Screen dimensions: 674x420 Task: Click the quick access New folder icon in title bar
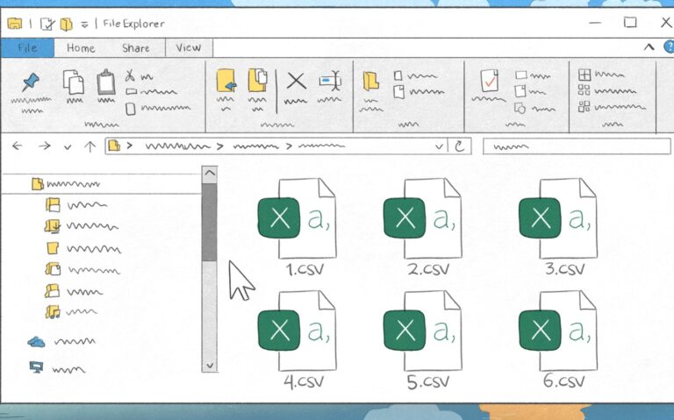coord(66,24)
